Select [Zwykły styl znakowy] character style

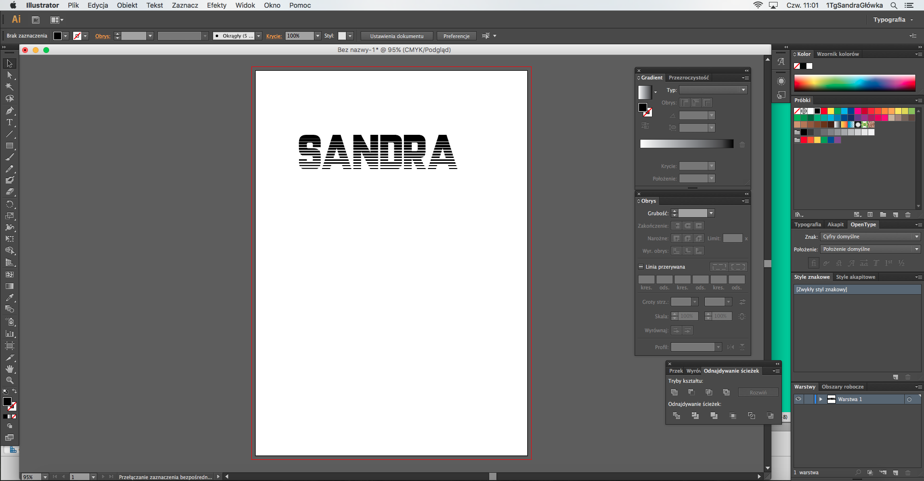click(857, 289)
